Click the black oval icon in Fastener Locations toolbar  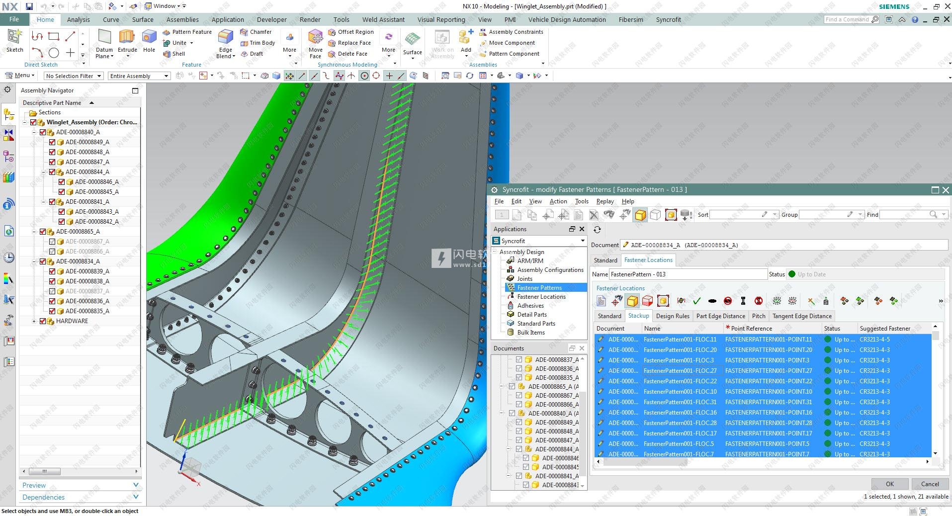(x=712, y=301)
